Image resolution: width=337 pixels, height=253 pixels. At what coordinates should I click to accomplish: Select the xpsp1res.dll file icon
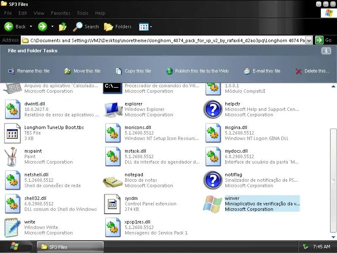[x=112, y=228]
